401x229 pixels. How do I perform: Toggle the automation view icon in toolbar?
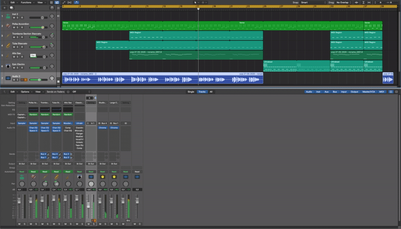click(64, 2)
